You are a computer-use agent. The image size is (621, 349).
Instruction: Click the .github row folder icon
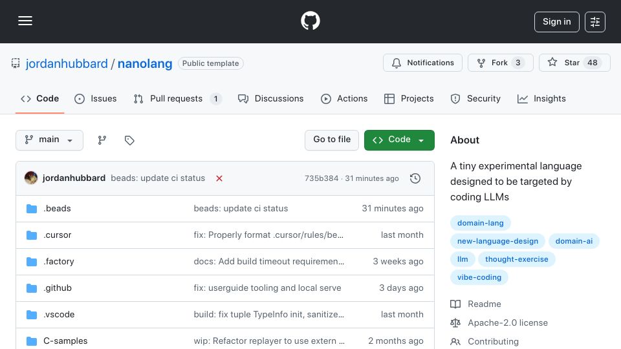[32, 288]
